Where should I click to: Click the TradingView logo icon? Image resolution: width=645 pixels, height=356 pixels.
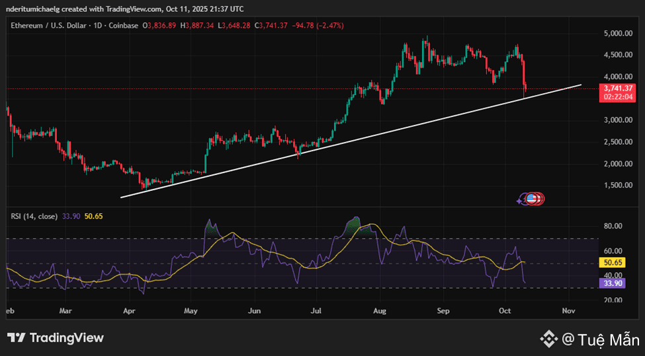[17, 338]
